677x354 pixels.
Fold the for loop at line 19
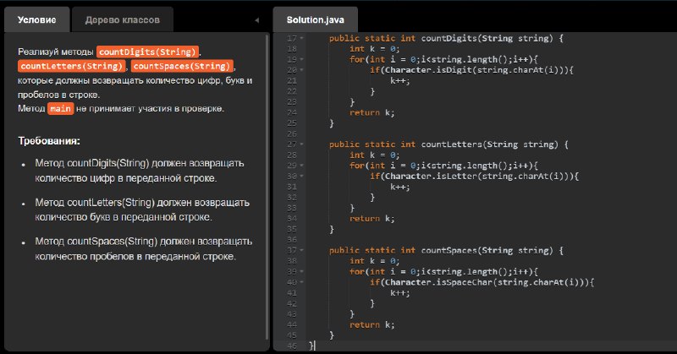pos(302,59)
